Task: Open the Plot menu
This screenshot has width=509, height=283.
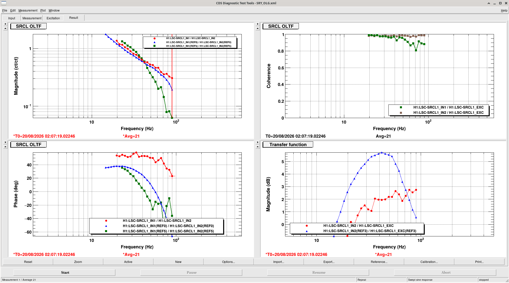Action: pos(43,11)
